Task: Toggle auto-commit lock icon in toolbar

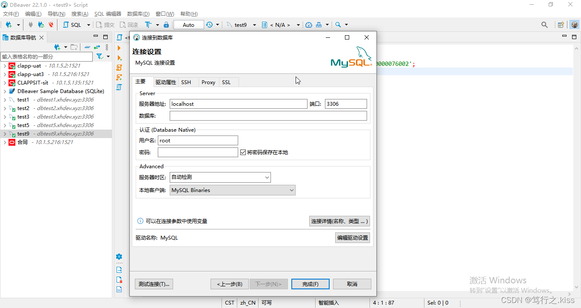Action: pos(166,24)
